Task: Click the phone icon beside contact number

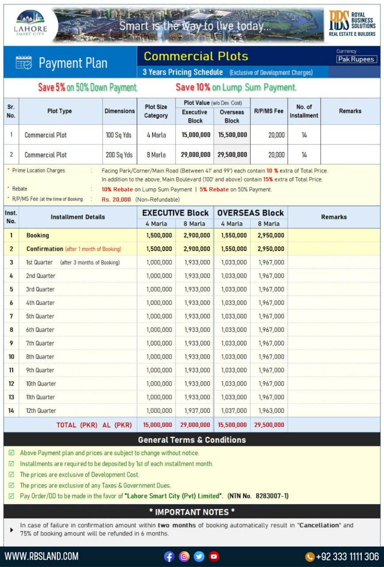Action: 310,556
